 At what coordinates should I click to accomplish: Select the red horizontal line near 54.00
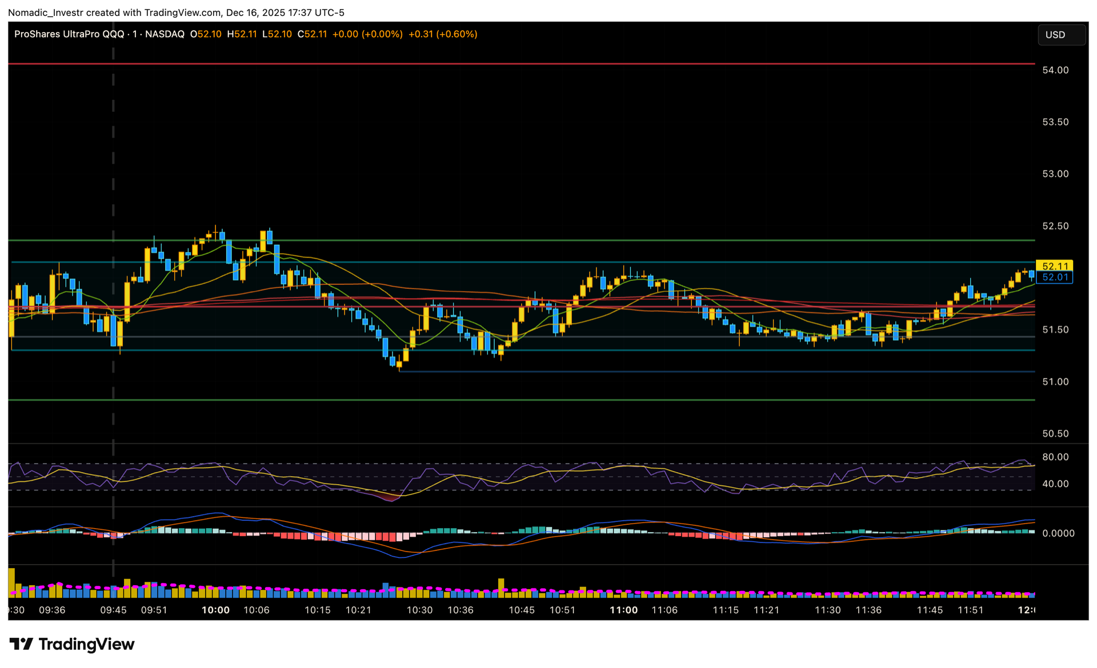[x=514, y=64]
